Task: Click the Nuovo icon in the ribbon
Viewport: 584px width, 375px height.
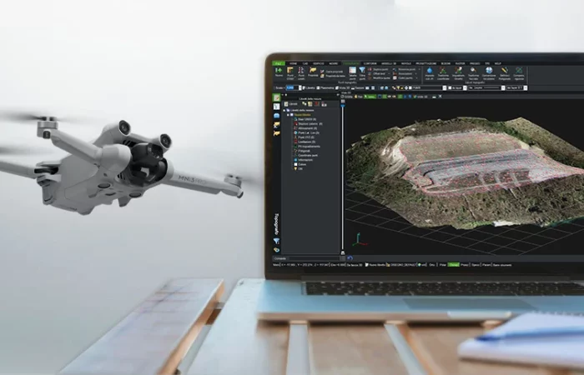Action: point(279,72)
